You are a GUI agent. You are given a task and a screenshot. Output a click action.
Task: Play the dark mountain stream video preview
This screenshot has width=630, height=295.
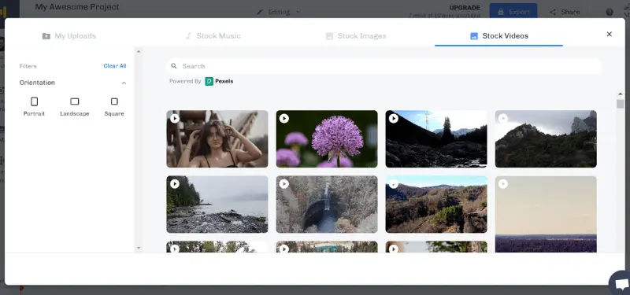(x=394, y=119)
